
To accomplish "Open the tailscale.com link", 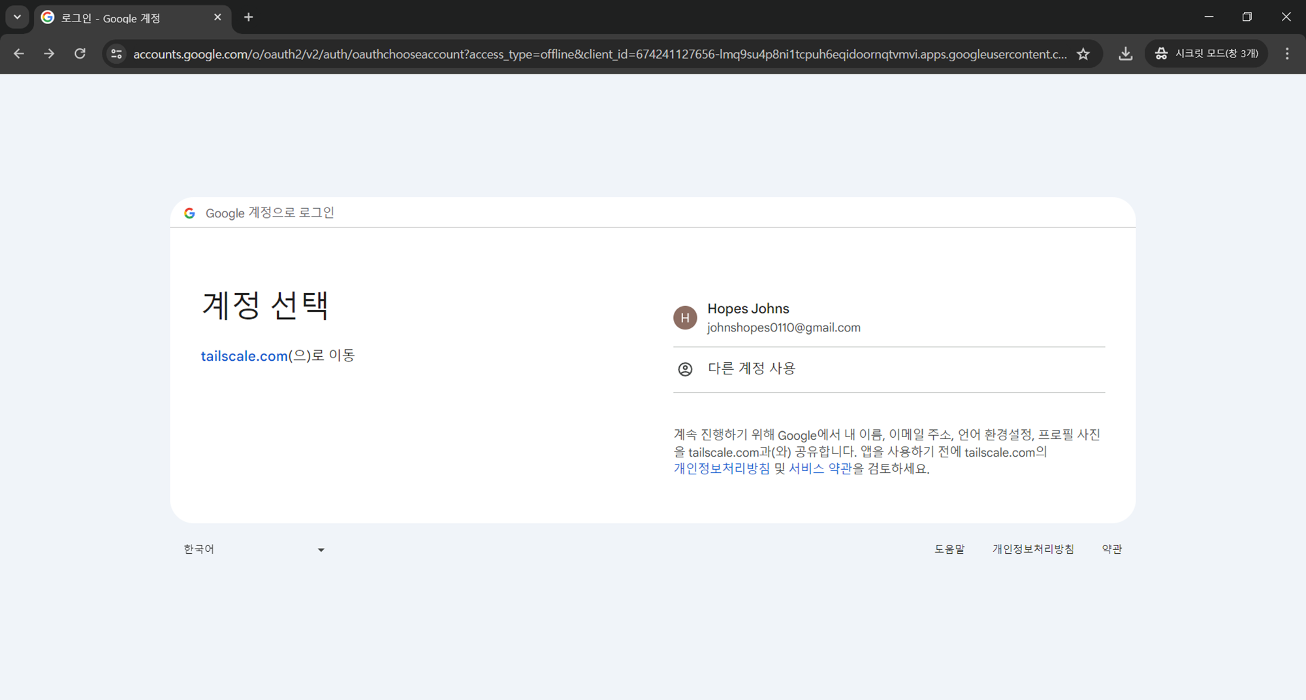I will (x=244, y=356).
